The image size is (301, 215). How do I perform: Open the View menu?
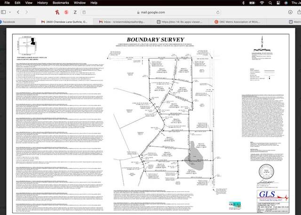coord(29,3)
